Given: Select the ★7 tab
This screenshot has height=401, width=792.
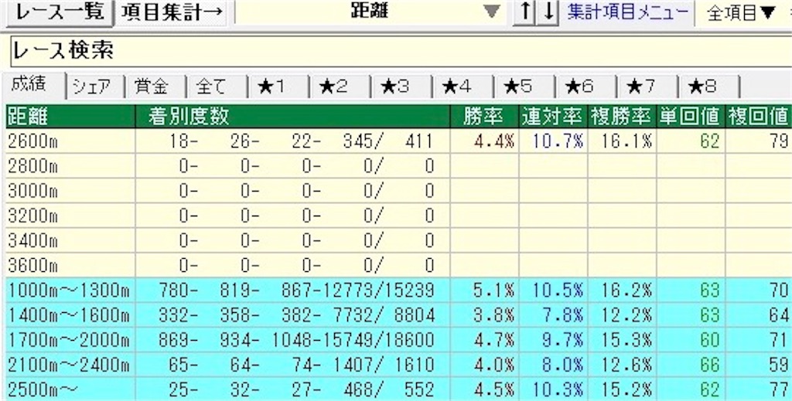Looking at the screenshot, I should 647,87.
